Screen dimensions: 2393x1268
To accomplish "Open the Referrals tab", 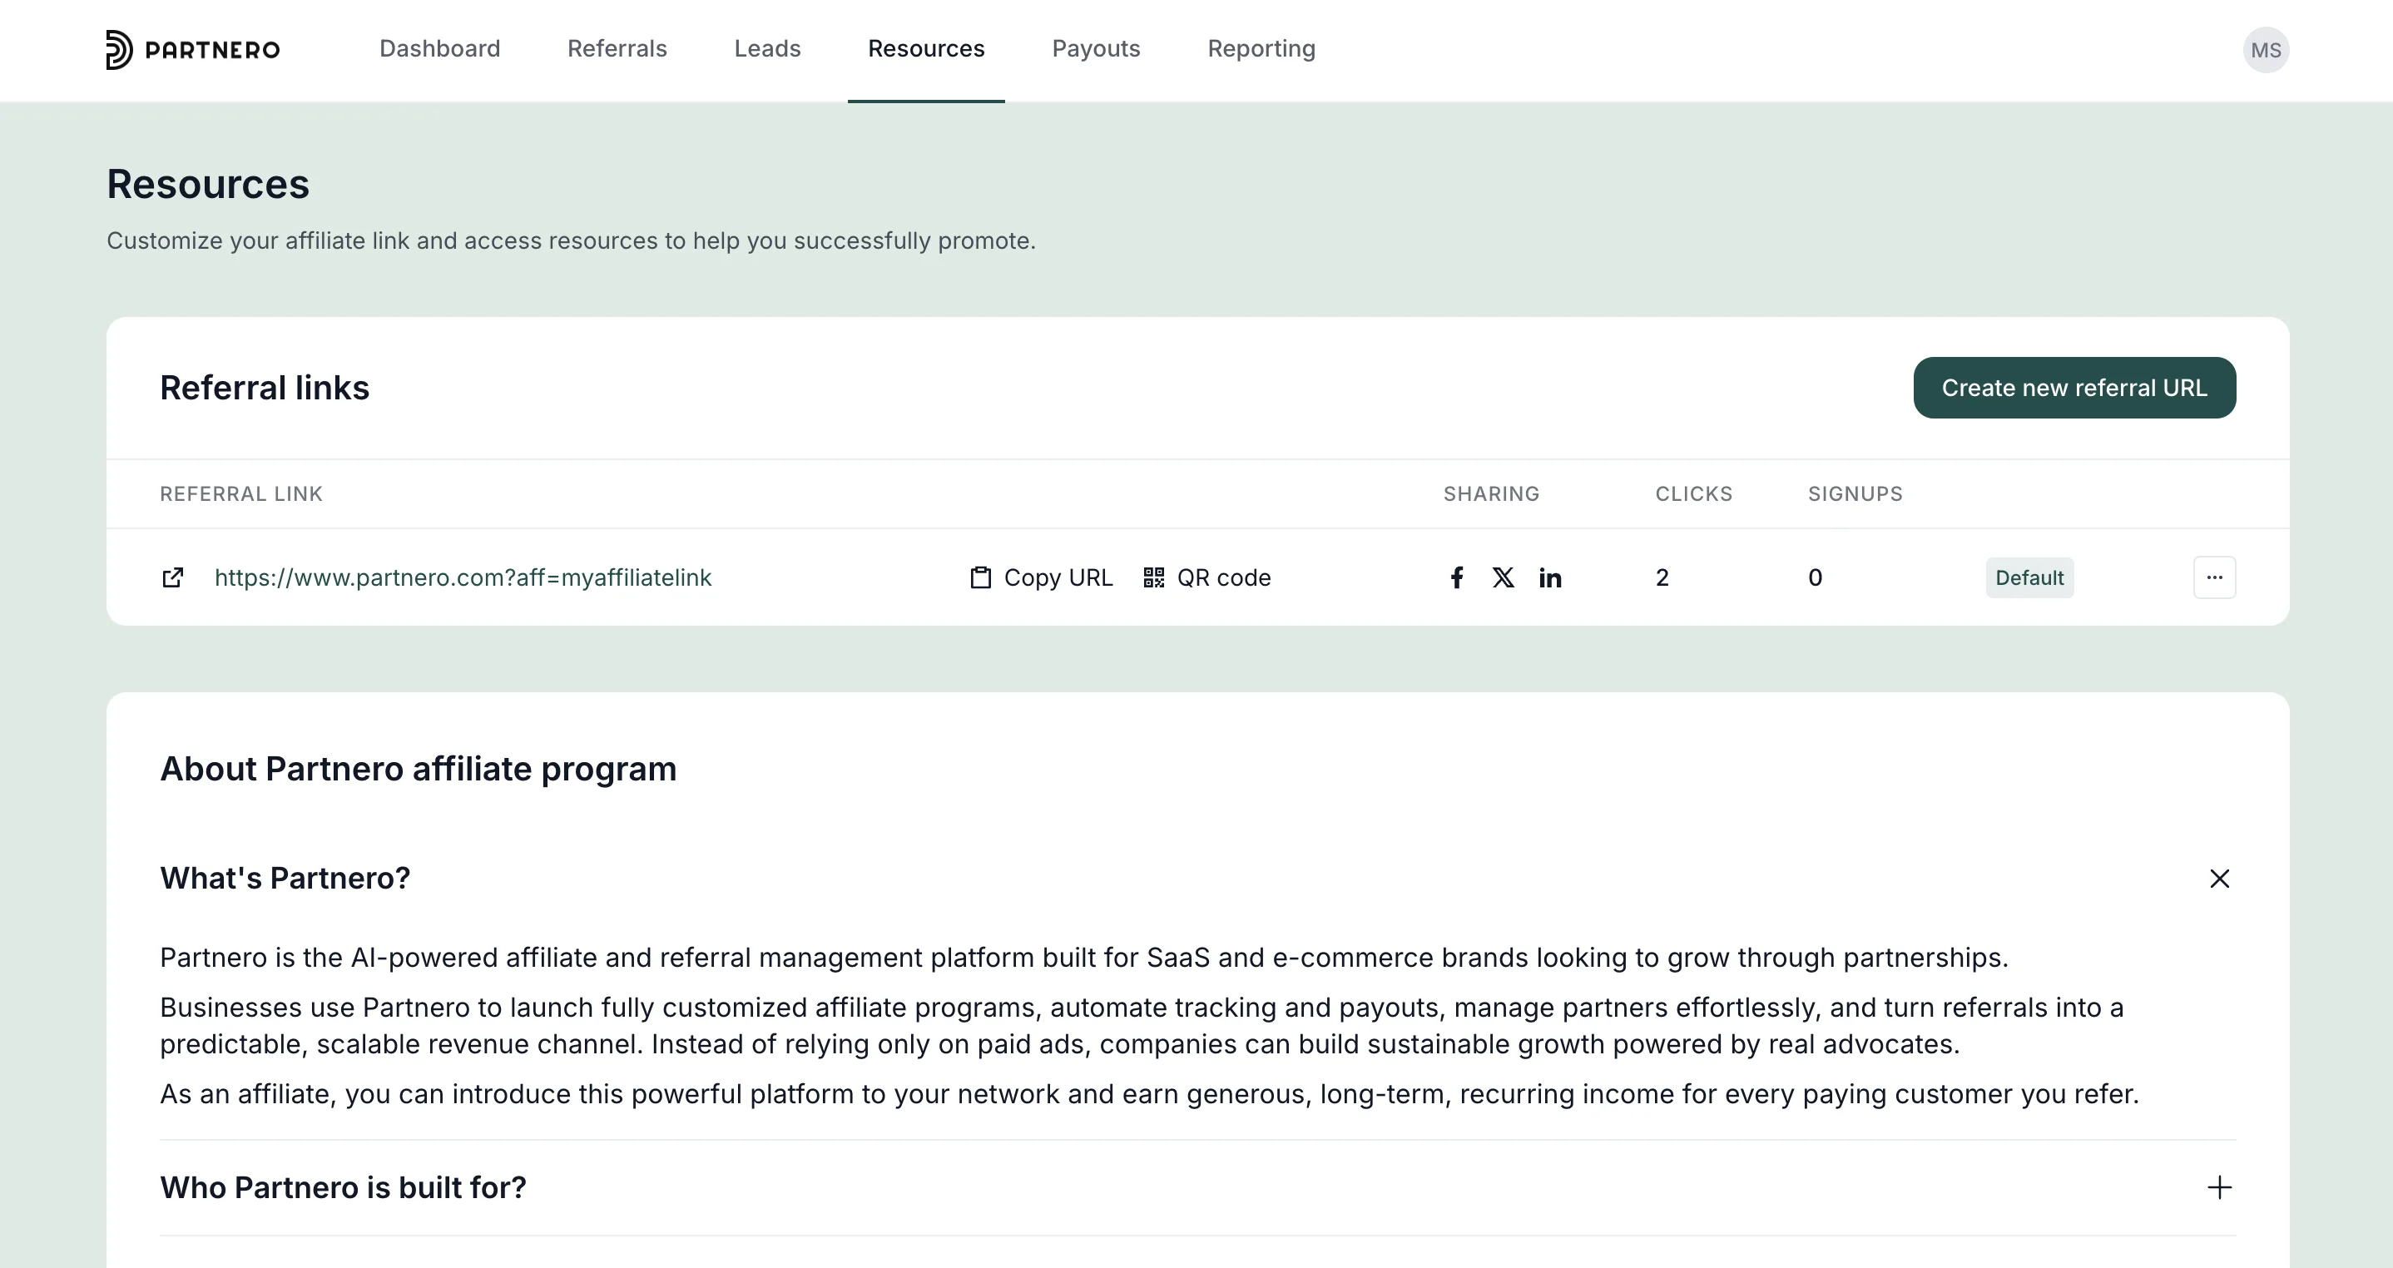I will point(617,48).
